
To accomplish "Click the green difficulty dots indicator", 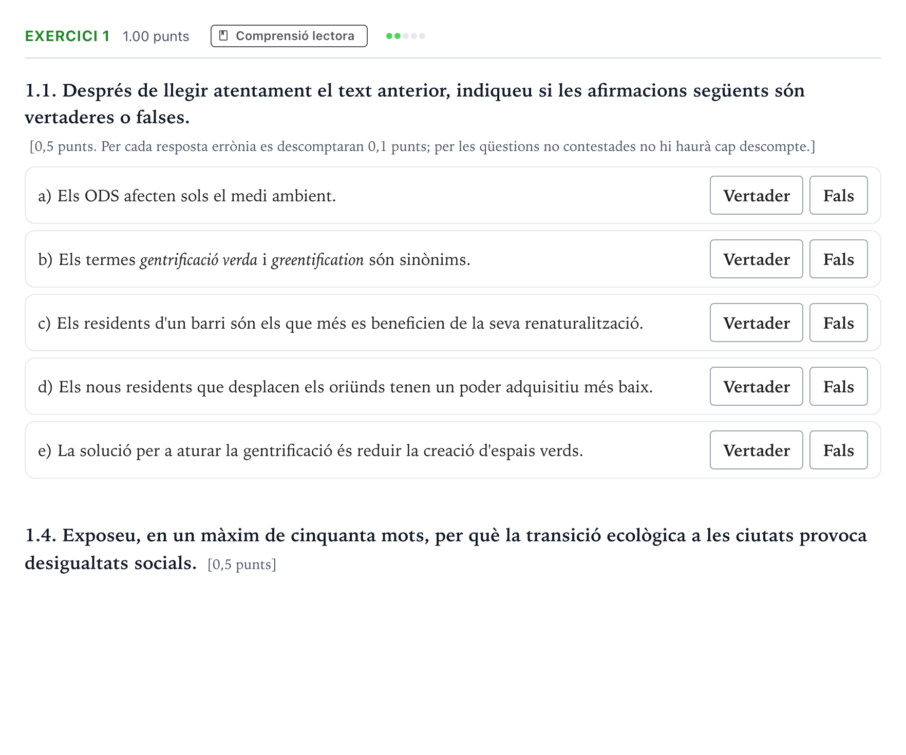I will coord(406,36).
